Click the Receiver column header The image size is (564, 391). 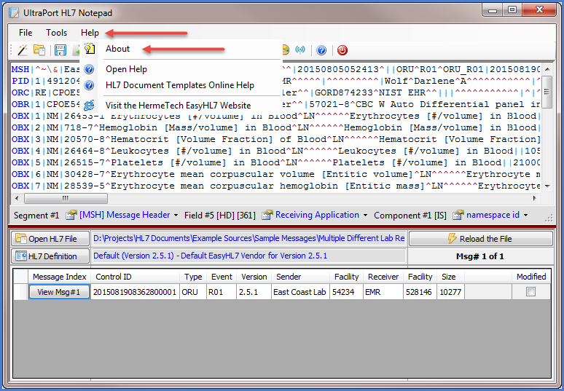pos(383,277)
